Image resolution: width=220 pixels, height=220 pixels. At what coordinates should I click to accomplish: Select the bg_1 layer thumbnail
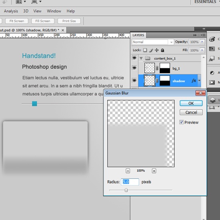point(150,68)
